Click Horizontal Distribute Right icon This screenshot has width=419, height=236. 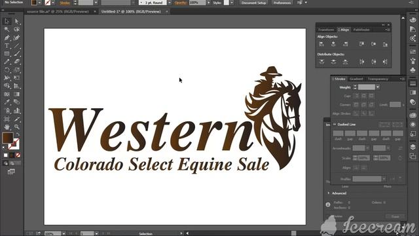[385, 62]
